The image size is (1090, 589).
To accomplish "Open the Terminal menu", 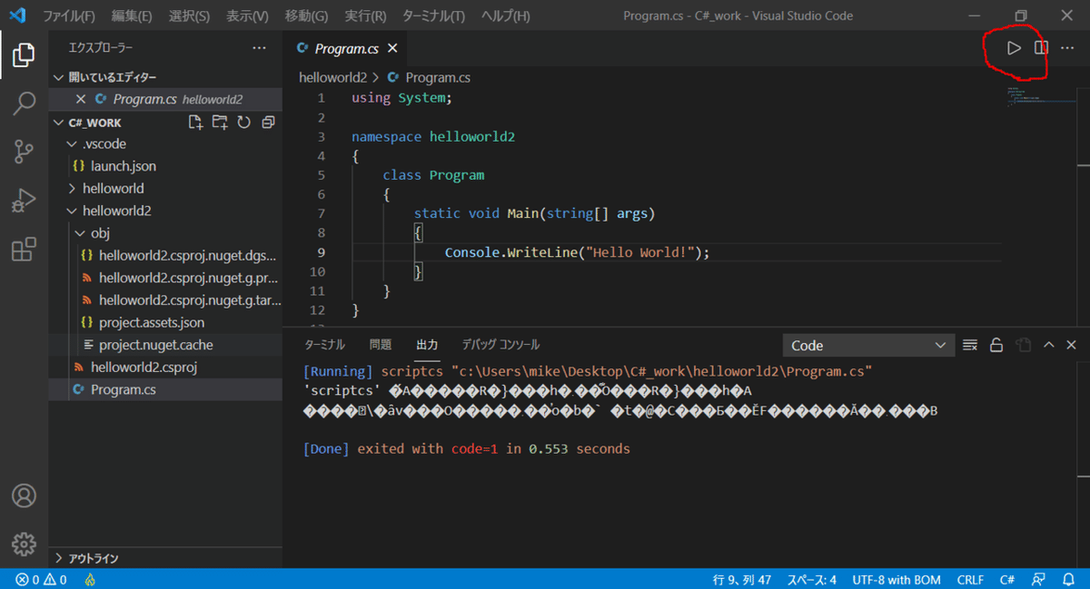I will [433, 16].
